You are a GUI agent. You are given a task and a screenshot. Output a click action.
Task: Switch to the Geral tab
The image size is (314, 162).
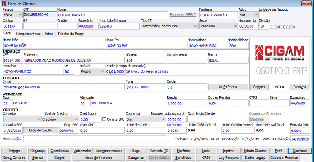pos(7,34)
